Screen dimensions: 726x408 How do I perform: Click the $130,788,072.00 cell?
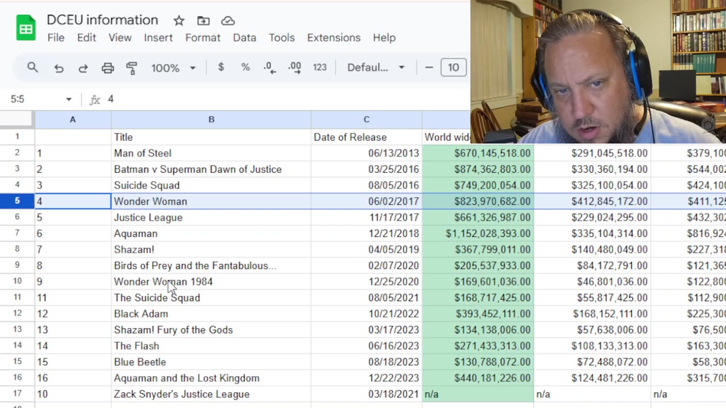click(478, 362)
